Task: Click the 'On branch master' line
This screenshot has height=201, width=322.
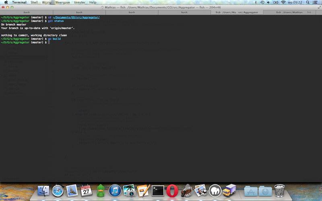Action: (x=14, y=25)
